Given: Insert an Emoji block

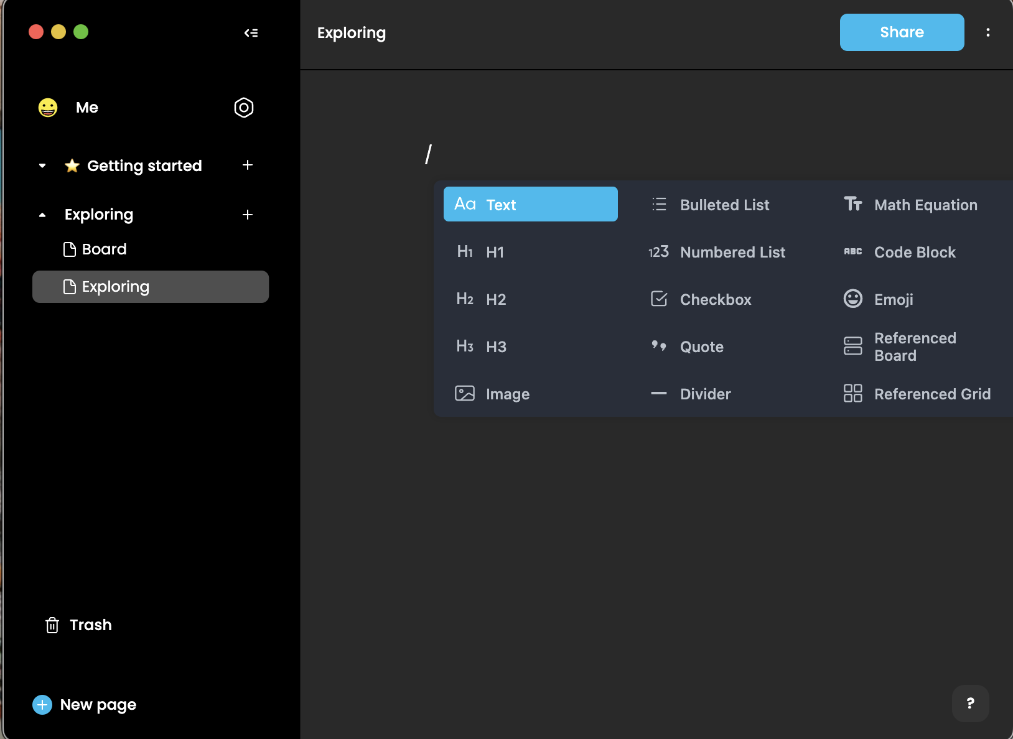Looking at the screenshot, I should tap(893, 299).
